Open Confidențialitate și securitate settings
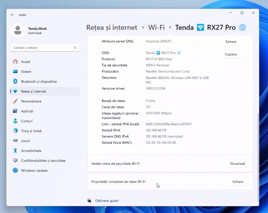Image resolution: width=268 pixels, height=213 pixels. pos(45,160)
